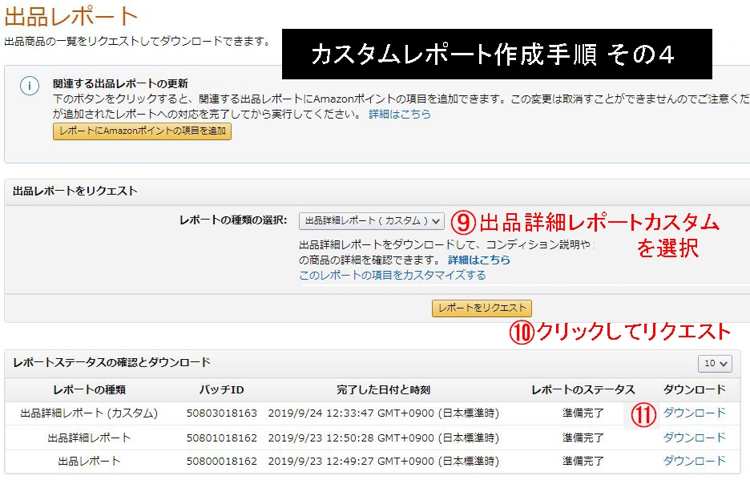This screenshot has height=500, width=750.
Task: Download report with batch ID 50800018162
Action: 694,461
